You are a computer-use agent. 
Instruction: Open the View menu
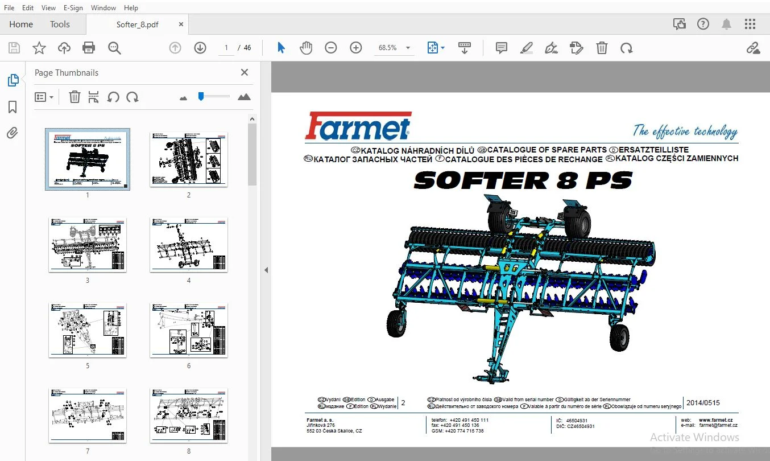[49, 8]
